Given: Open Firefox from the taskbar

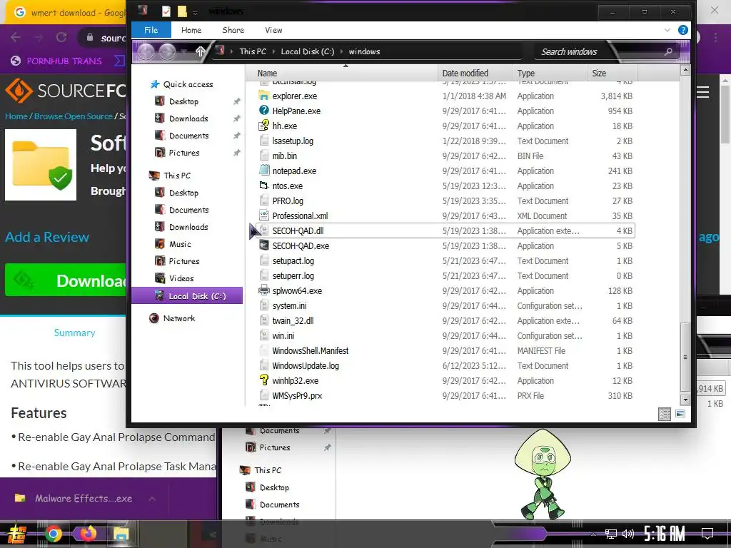Looking at the screenshot, I should tap(87, 534).
